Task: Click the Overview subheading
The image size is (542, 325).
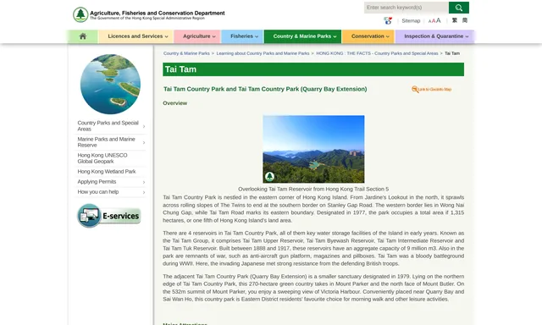Action: (175, 103)
